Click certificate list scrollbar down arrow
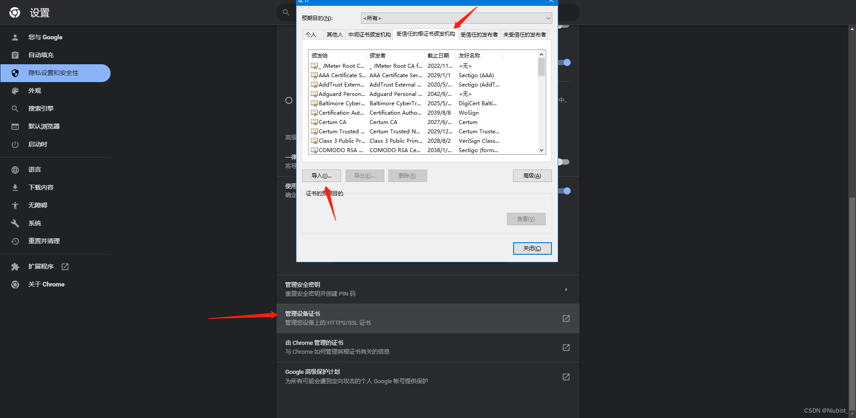856x418 pixels. [541, 150]
